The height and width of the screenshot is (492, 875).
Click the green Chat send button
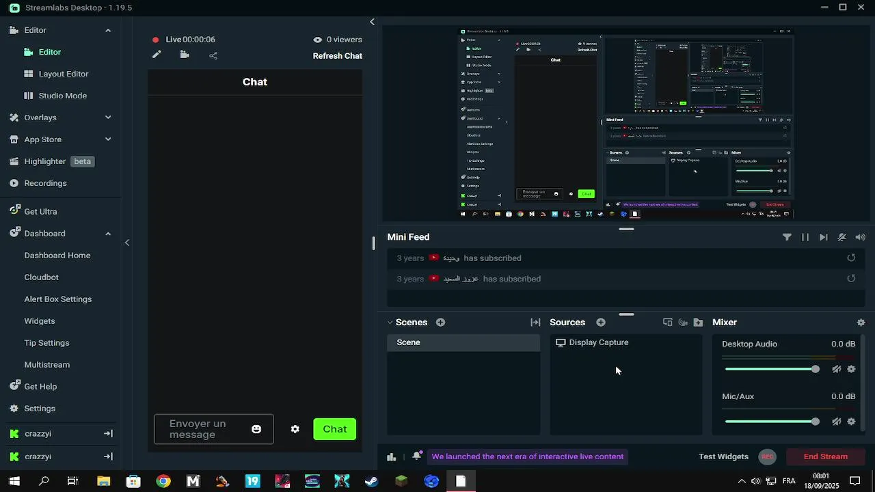point(334,429)
